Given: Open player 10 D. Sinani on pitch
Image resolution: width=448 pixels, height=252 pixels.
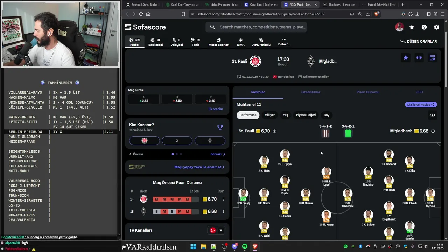Looking at the screenshot, I should (306, 197).
